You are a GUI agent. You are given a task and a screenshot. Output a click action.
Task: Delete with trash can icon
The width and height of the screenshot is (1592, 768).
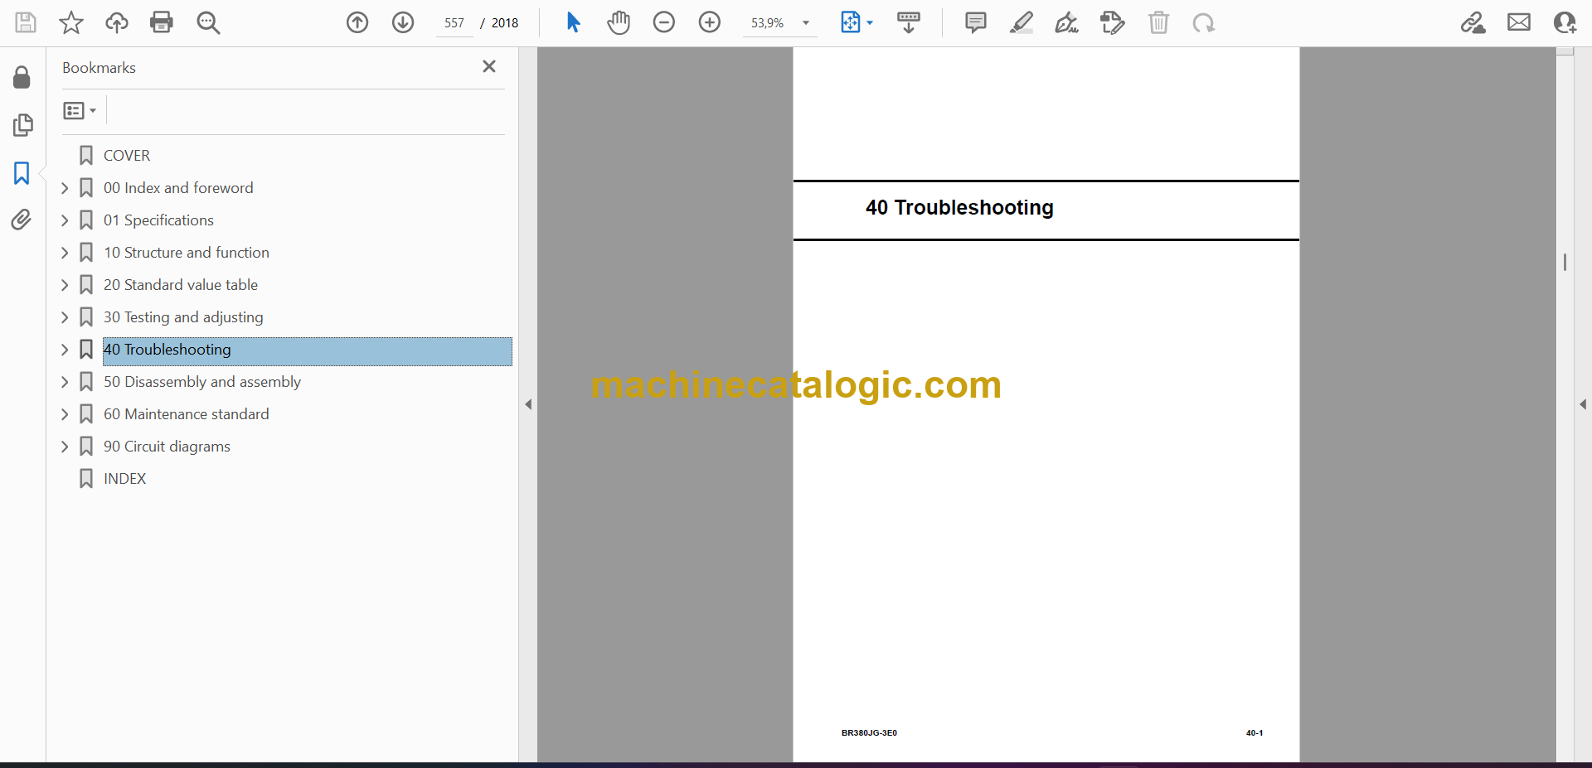tap(1159, 22)
